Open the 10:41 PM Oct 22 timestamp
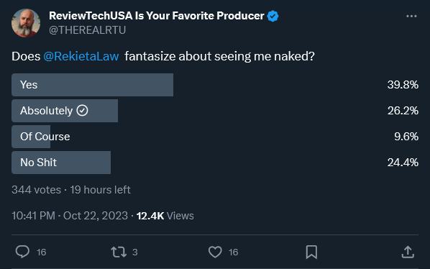Image resolution: width=430 pixels, height=269 pixels. [x=70, y=216]
